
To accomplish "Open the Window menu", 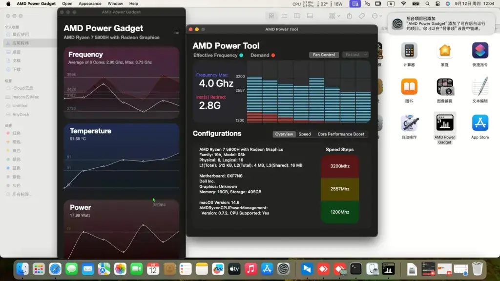I will (115, 3).
